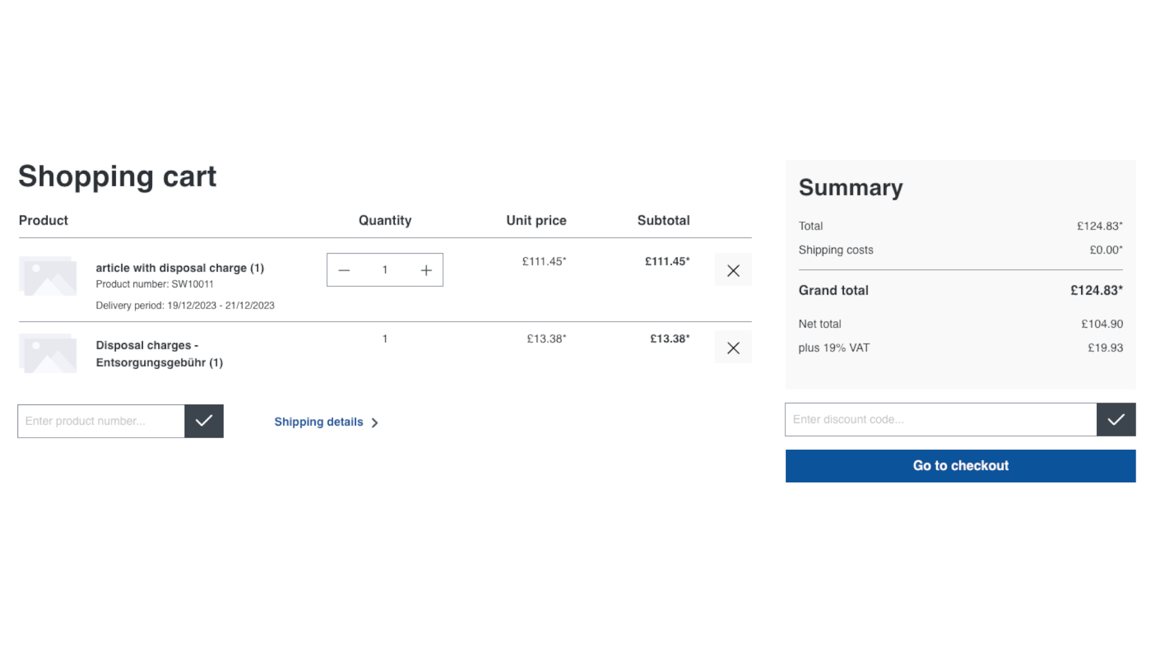Click the quantity value field showing 1

point(385,270)
